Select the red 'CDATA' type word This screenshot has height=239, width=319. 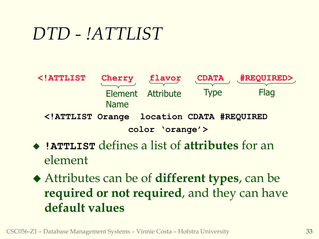[x=210, y=78]
